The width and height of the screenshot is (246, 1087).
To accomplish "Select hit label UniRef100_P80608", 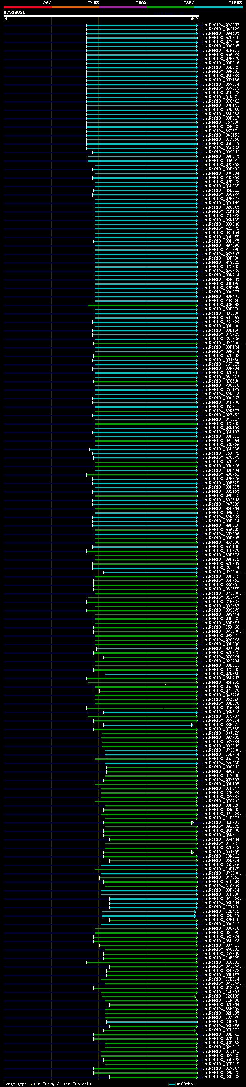I will click(220, 300).
